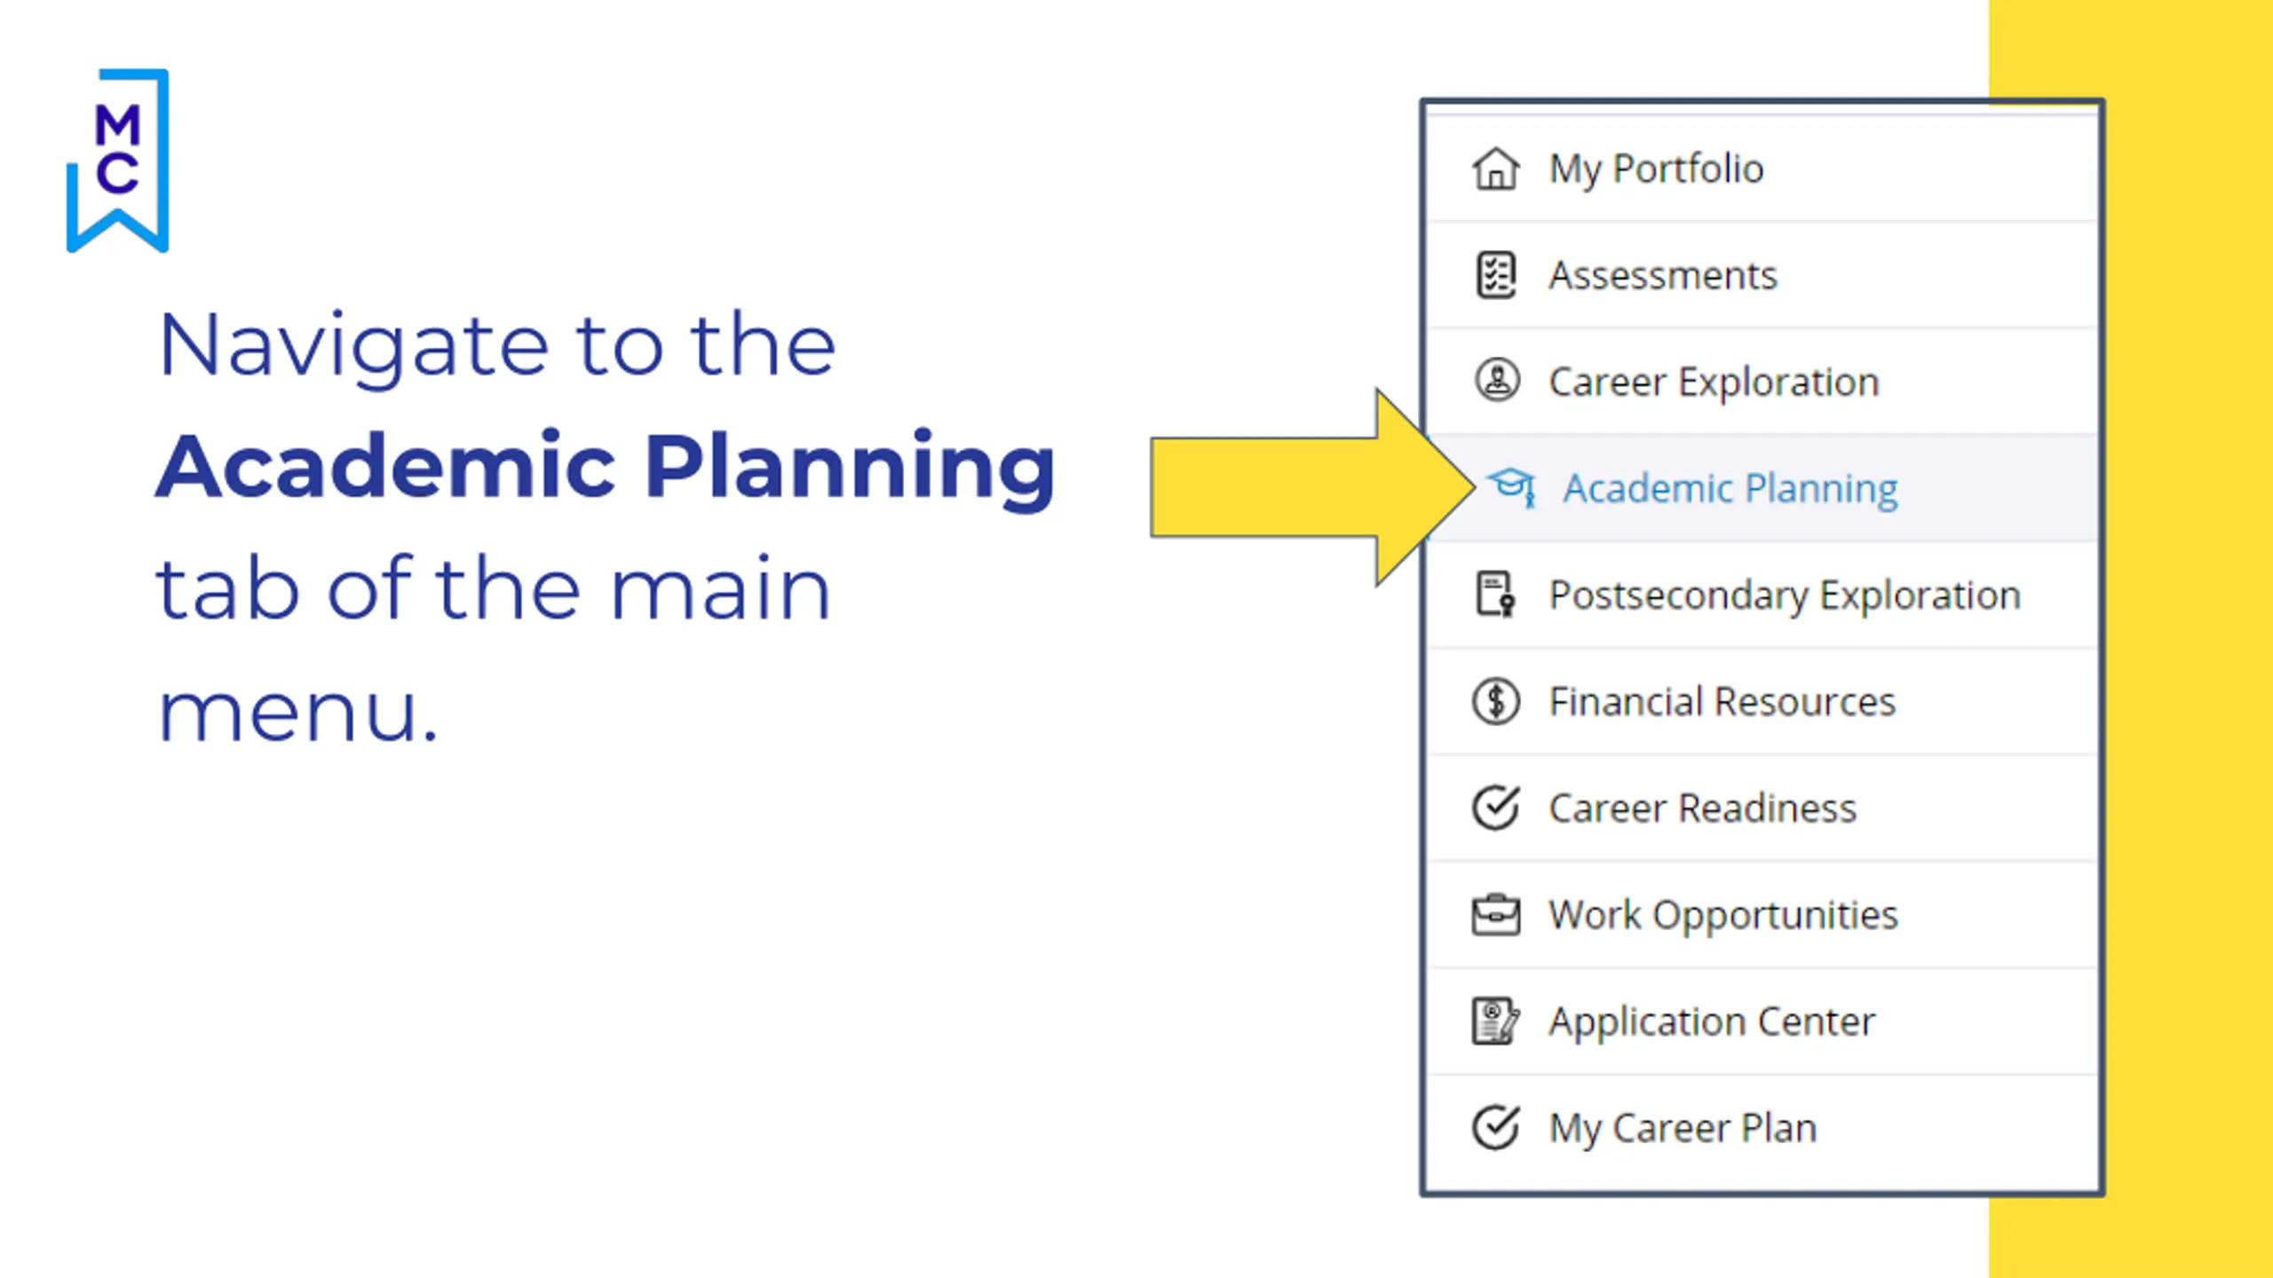Viewport: 2273px width, 1278px height.
Task: Open Postsecondary Exploration from menu
Action: click(1785, 595)
